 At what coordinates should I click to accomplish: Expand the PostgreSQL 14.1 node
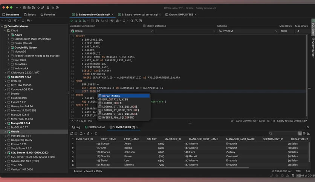5,136
